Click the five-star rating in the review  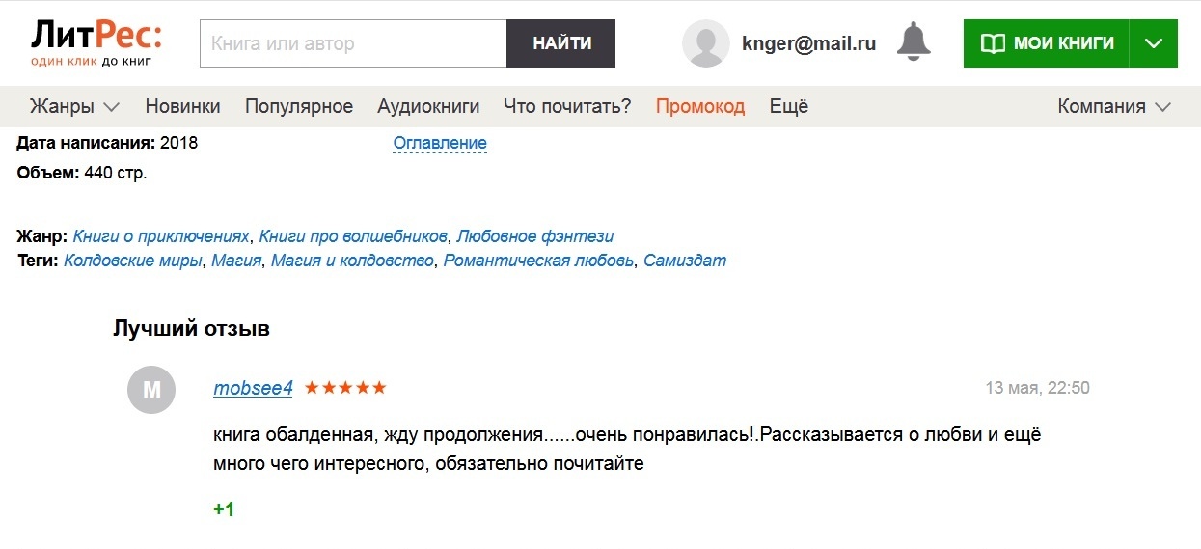pyautogui.click(x=345, y=388)
